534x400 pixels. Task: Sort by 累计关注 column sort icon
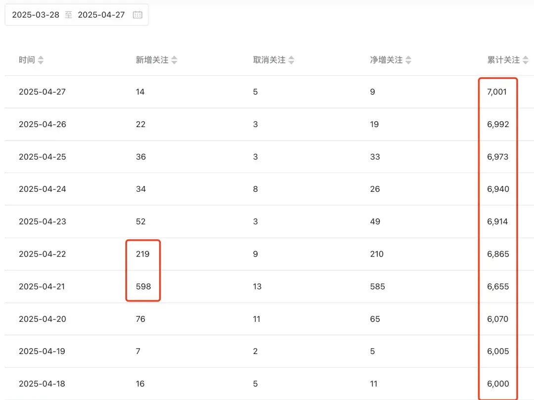526,60
